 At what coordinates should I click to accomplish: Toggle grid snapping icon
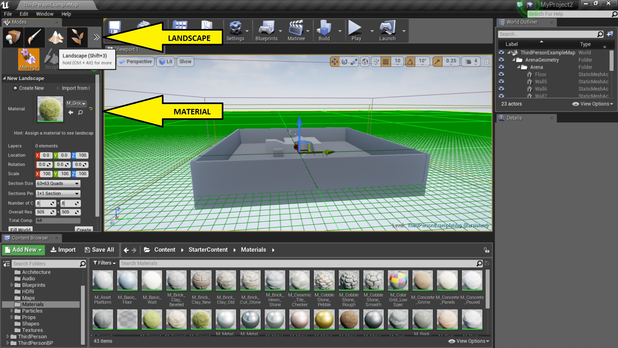point(386,62)
